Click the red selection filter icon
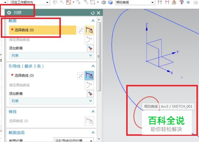 point(69,2)
